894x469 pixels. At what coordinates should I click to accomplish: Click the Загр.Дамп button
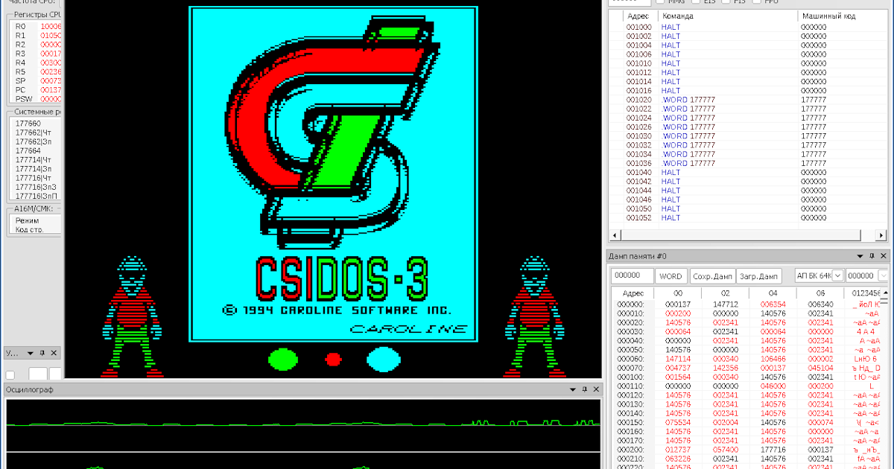click(758, 276)
